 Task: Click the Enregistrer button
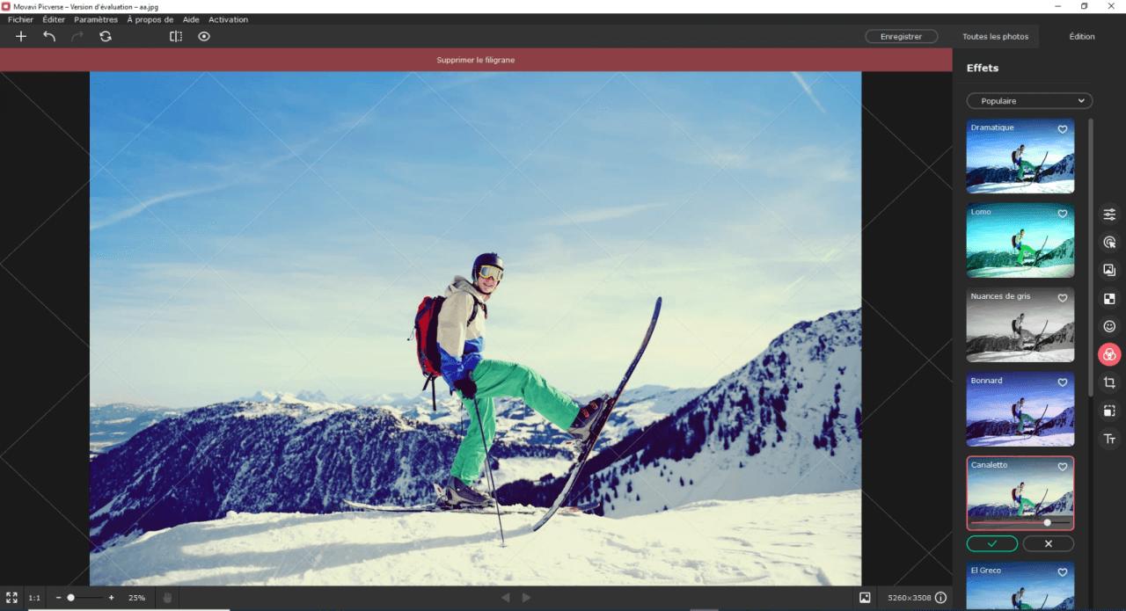(900, 37)
